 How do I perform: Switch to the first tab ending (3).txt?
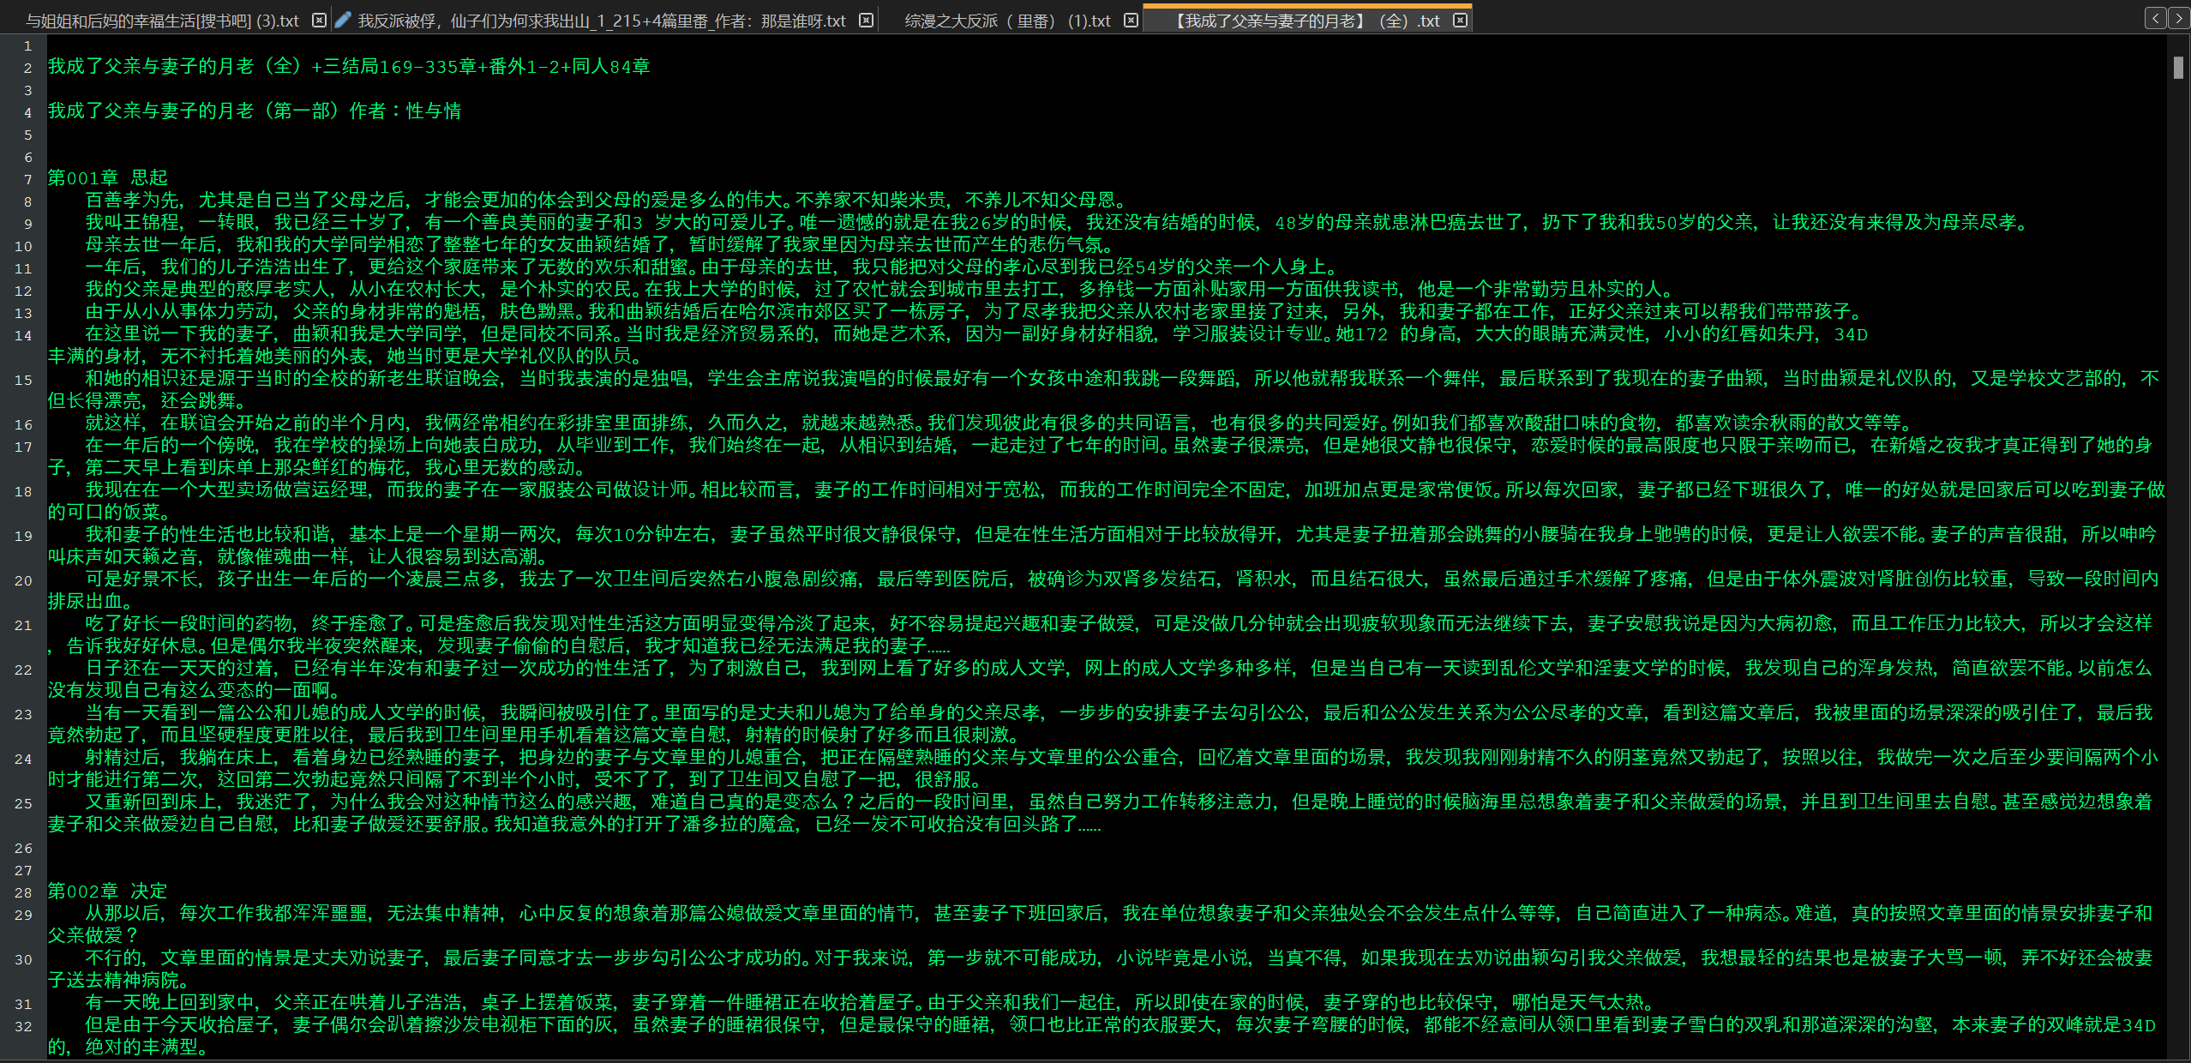[x=163, y=21]
